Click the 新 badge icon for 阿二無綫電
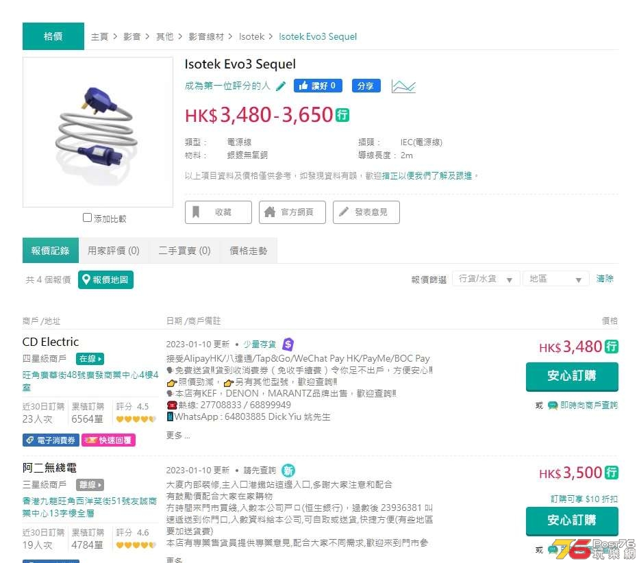 (288, 471)
